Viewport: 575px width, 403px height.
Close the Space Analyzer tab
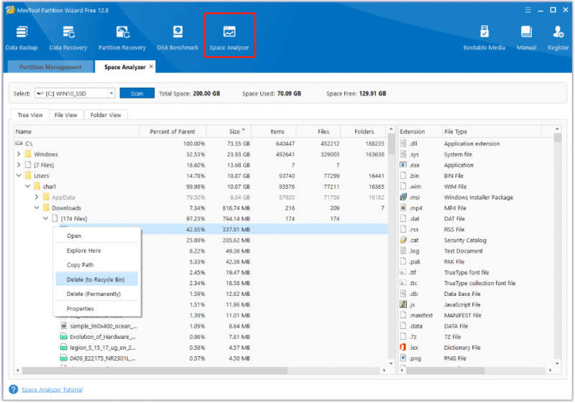point(151,67)
